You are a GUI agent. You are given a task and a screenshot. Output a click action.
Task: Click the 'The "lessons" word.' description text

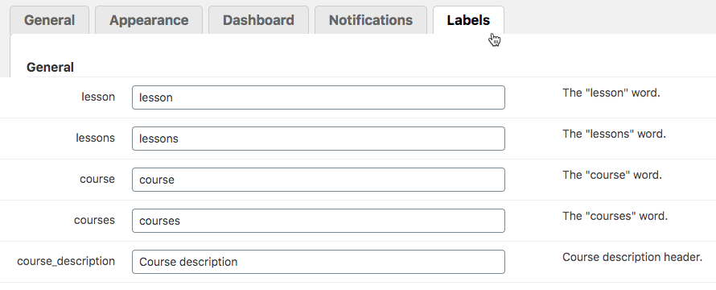point(614,134)
